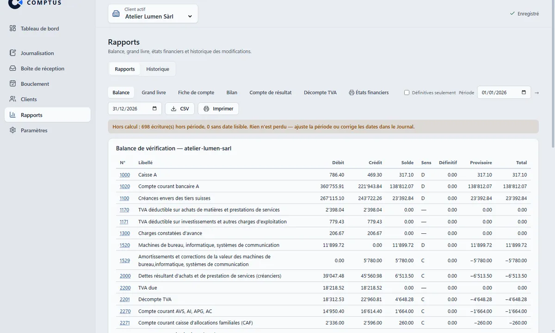Open Clients in the sidebar

coord(48,99)
